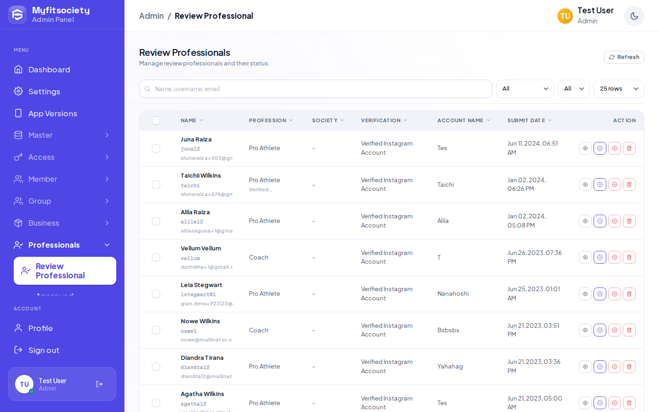Delete Nowe Wilkins row trash icon

tap(629, 330)
